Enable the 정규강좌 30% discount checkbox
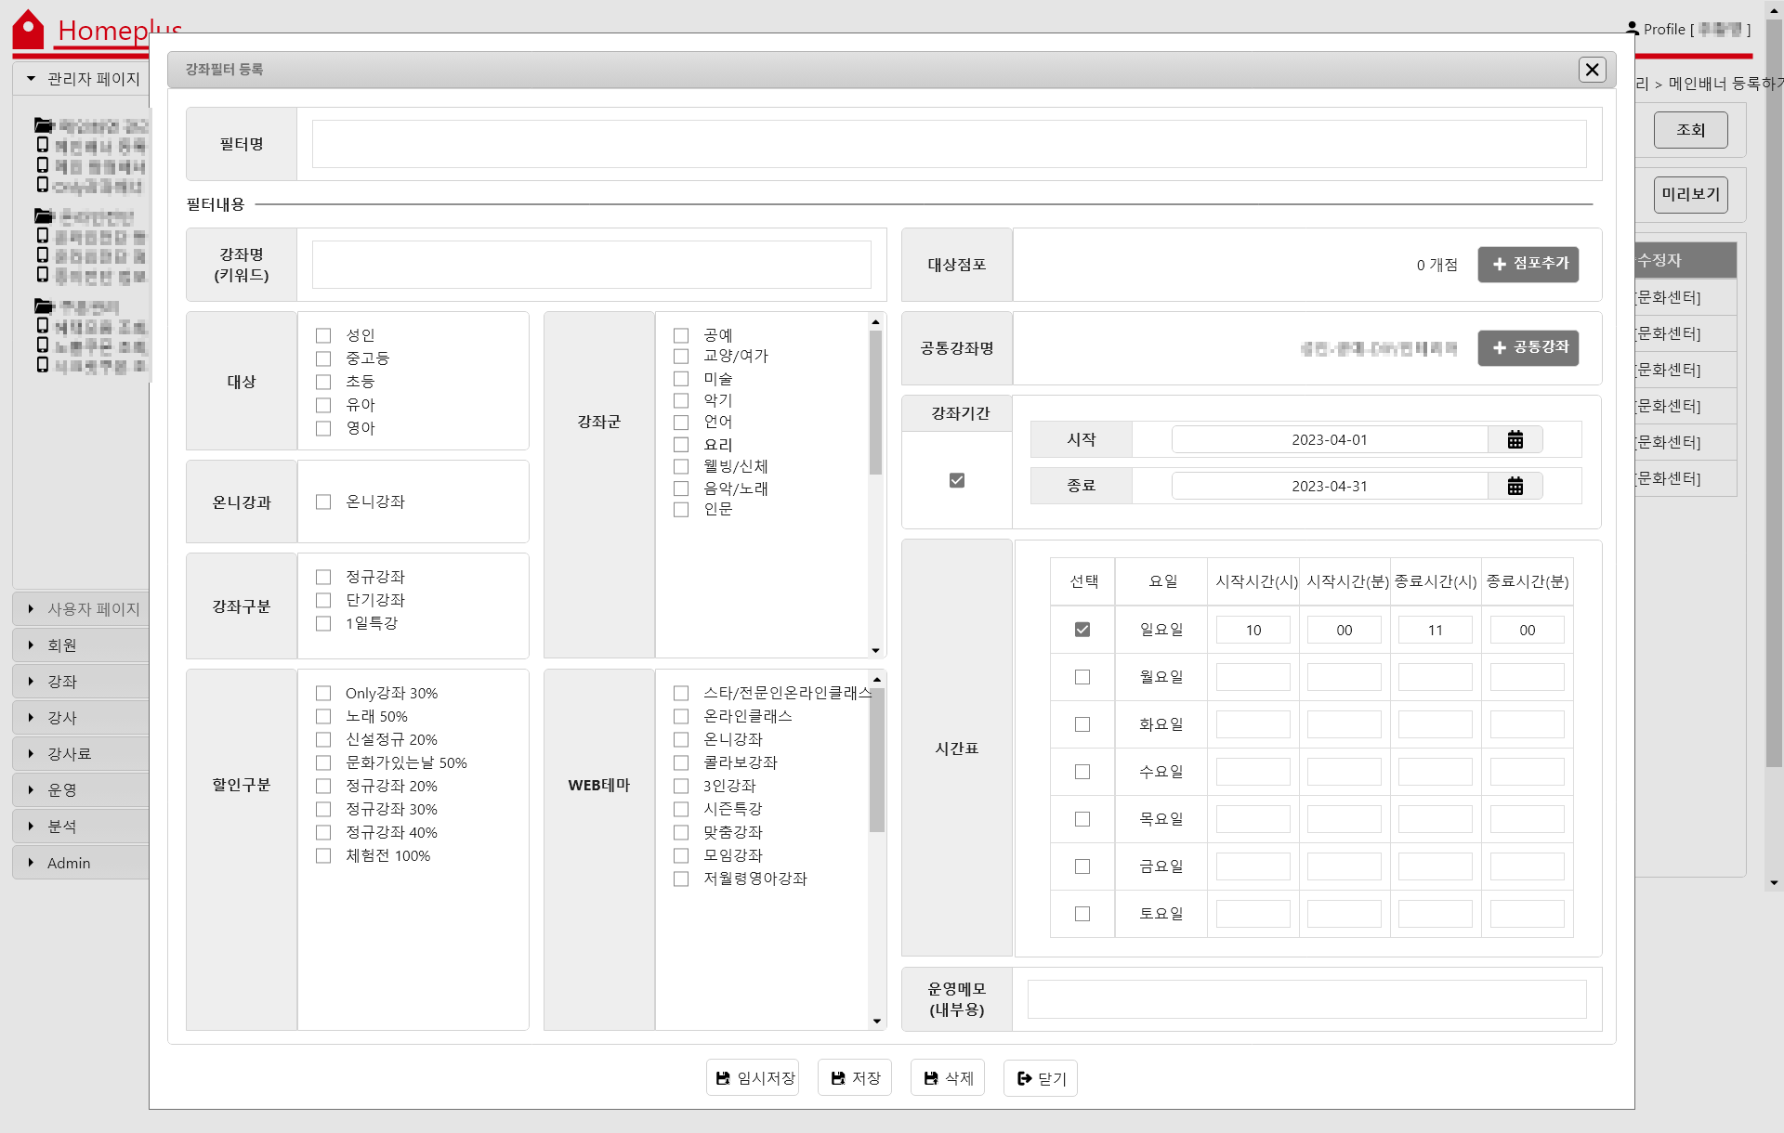 pyautogui.click(x=323, y=809)
